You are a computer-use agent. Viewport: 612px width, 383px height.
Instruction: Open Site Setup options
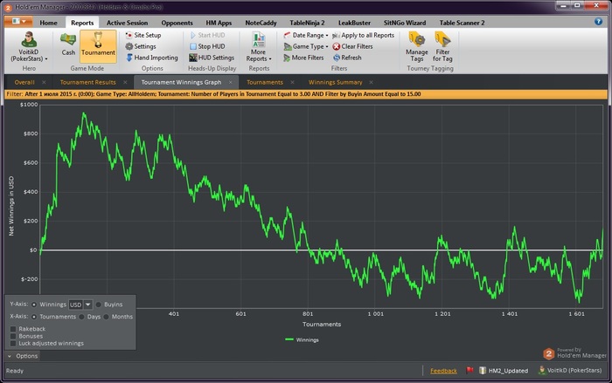pyautogui.click(x=143, y=35)
